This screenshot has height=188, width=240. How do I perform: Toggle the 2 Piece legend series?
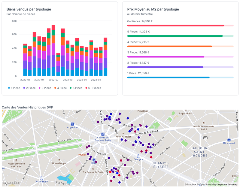coord(29,88)
